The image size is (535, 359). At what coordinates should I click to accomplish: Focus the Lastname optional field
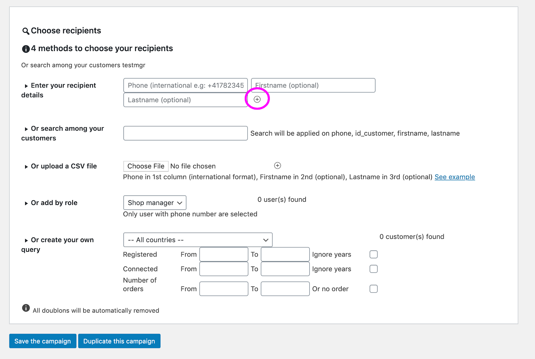pos(186,100)
